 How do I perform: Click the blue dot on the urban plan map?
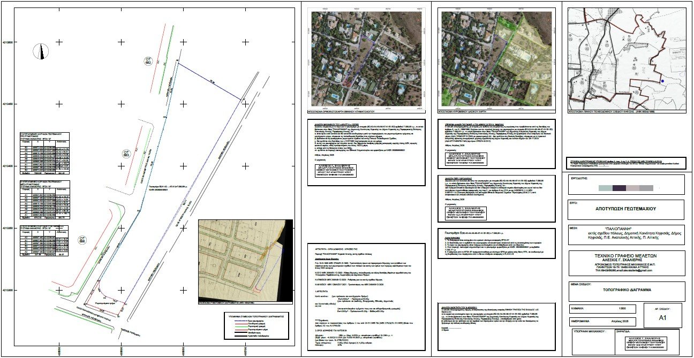click(662, 81)
